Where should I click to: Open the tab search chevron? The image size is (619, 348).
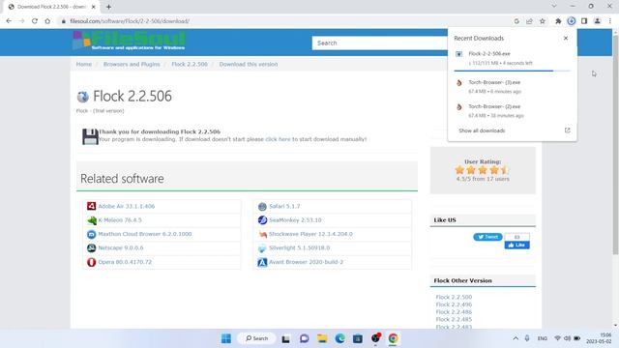[x=554, y=7]
